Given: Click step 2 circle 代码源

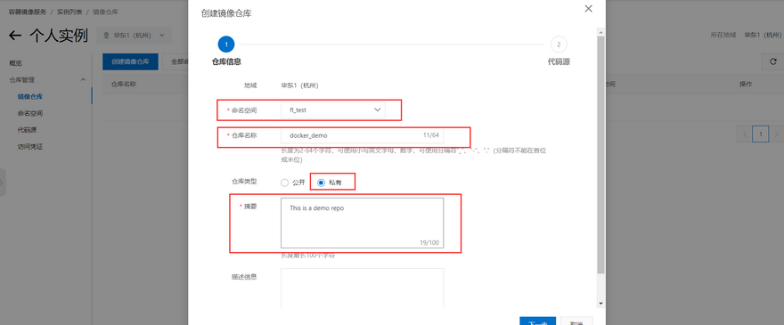Looking at the screenshot, I should (x=559, y=45).
